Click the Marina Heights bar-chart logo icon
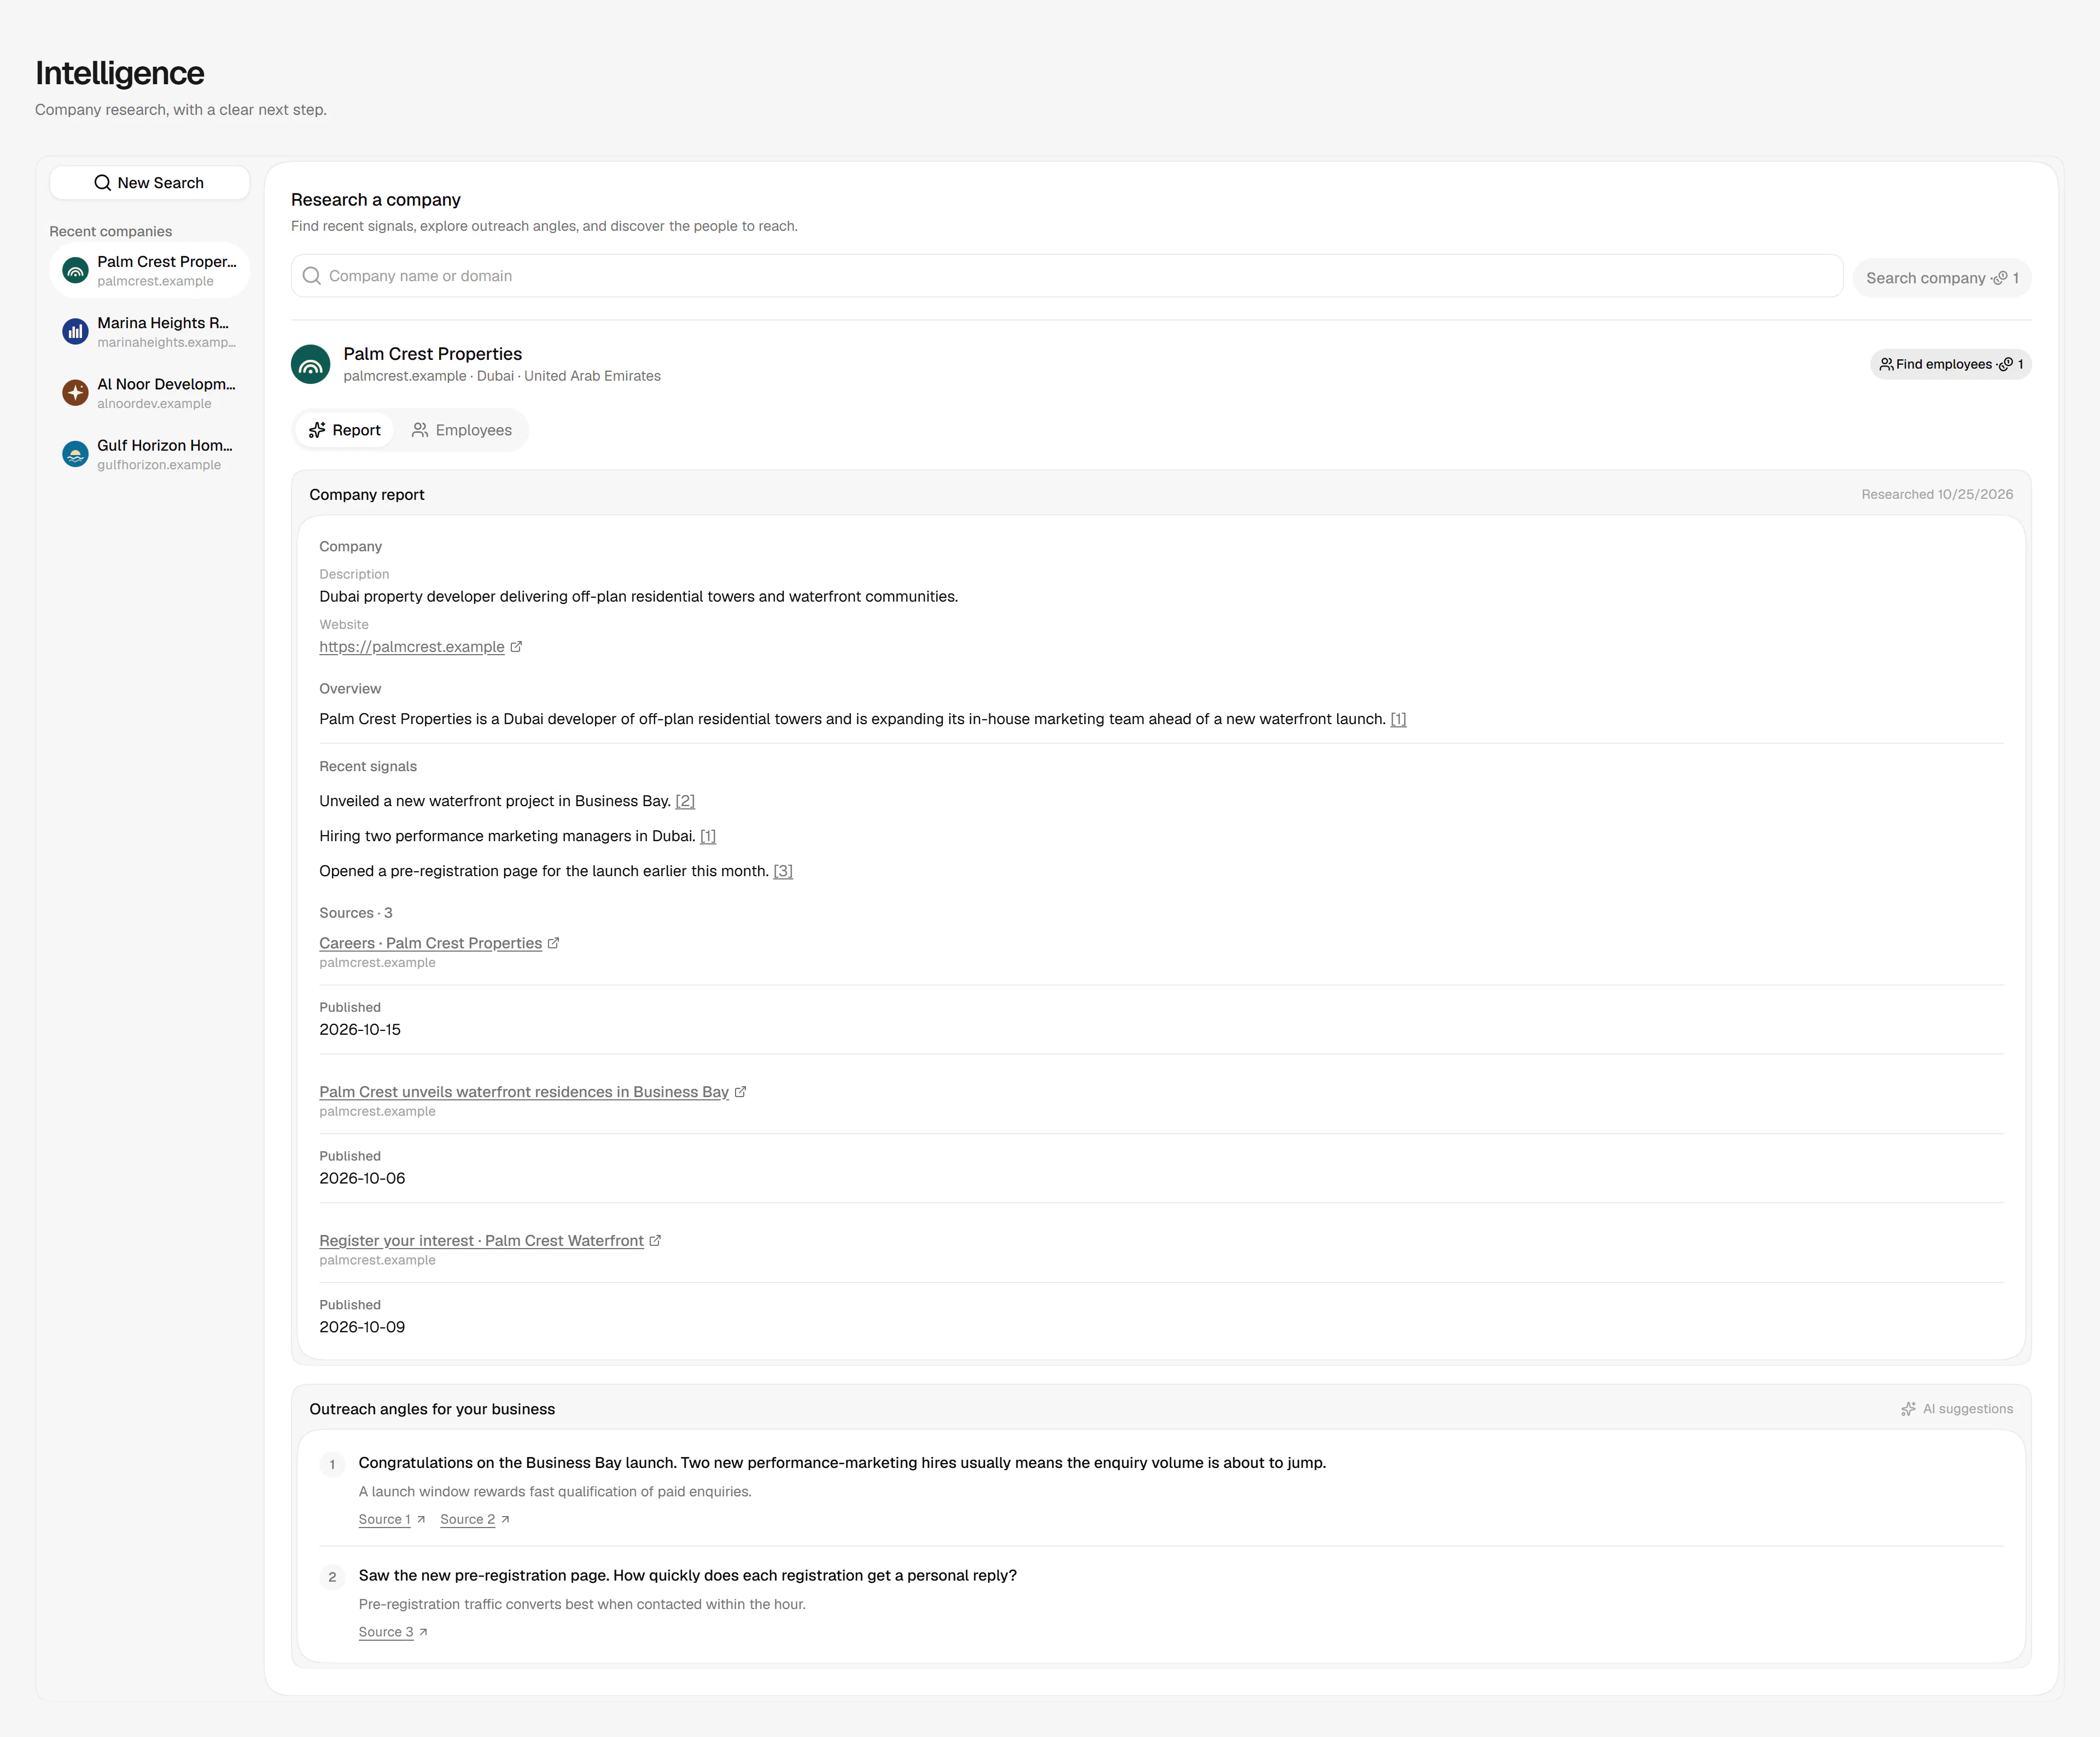This screenshot has width=2100, height=1737. point(75,332)
